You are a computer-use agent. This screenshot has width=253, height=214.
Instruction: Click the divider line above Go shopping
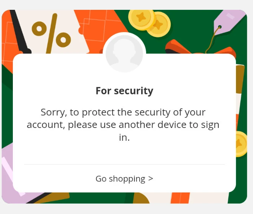(x=124, y=165)
